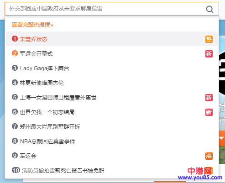Click rank 10 badge beside 消防员偷拍
Viewport: 225px width, 183px height.
(16, 170)
